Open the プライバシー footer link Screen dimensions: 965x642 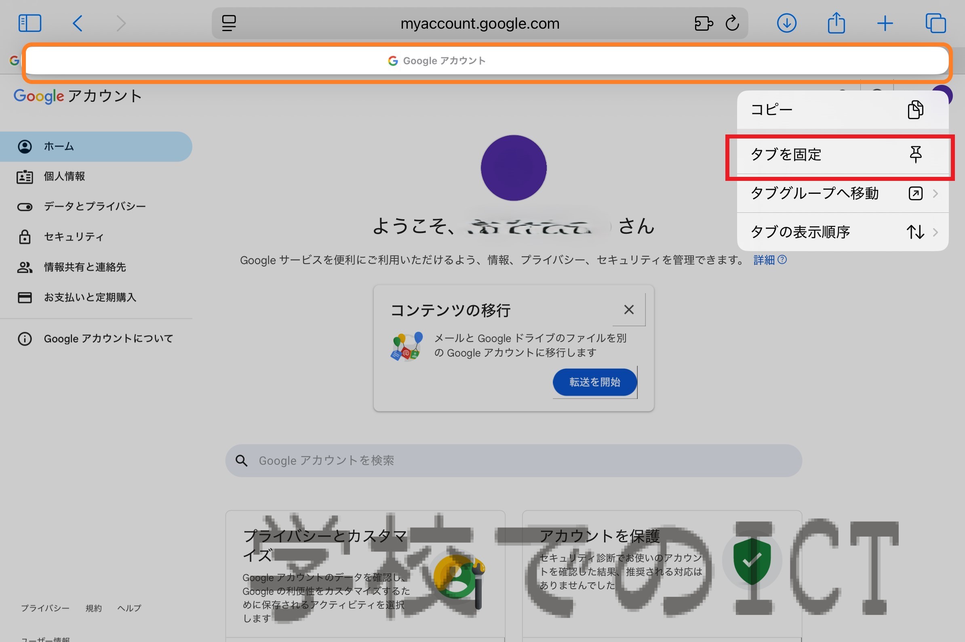point(45,608)
